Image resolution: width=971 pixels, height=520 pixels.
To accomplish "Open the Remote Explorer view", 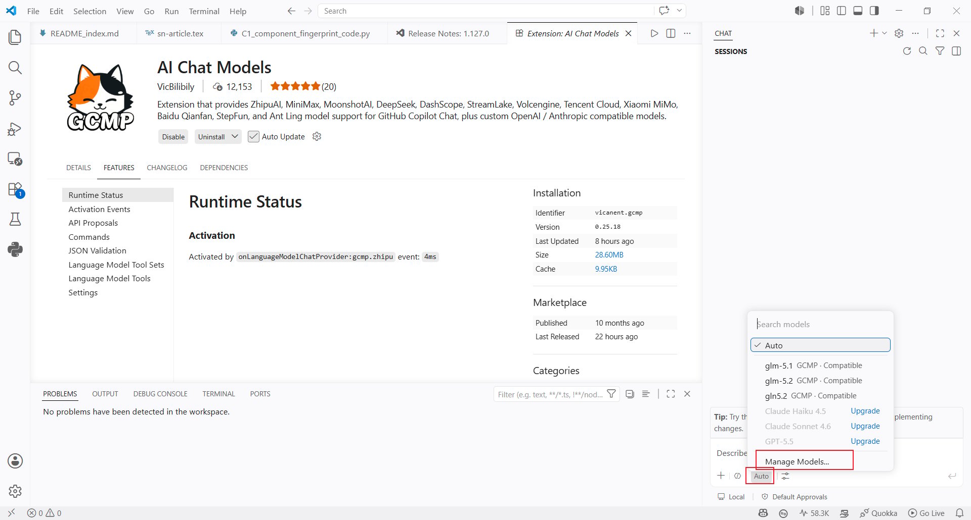I will point(15,159).
